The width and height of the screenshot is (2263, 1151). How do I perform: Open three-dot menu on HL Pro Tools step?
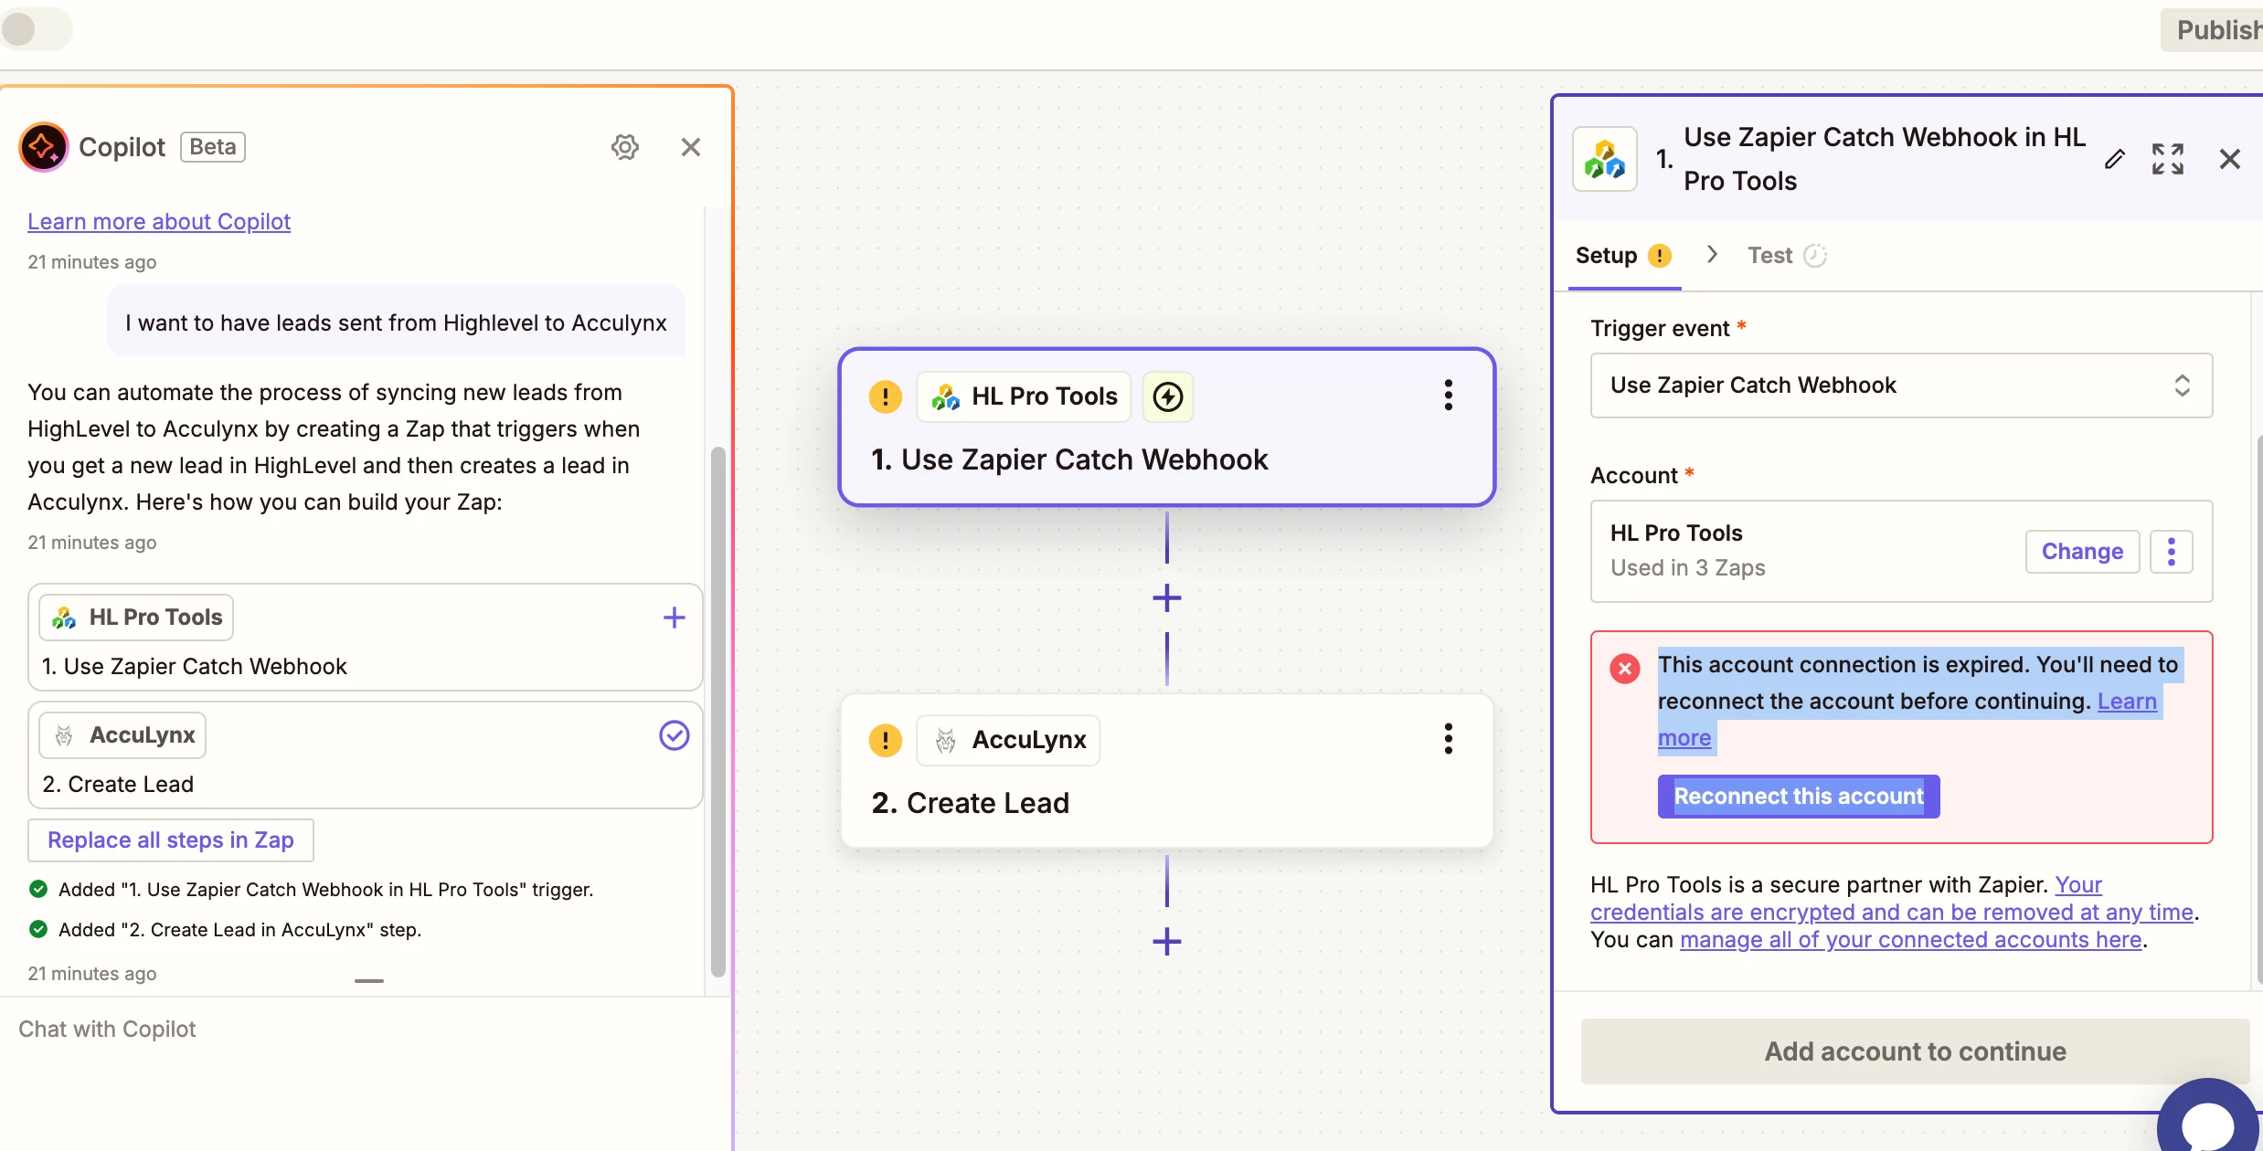(1448, 396)
